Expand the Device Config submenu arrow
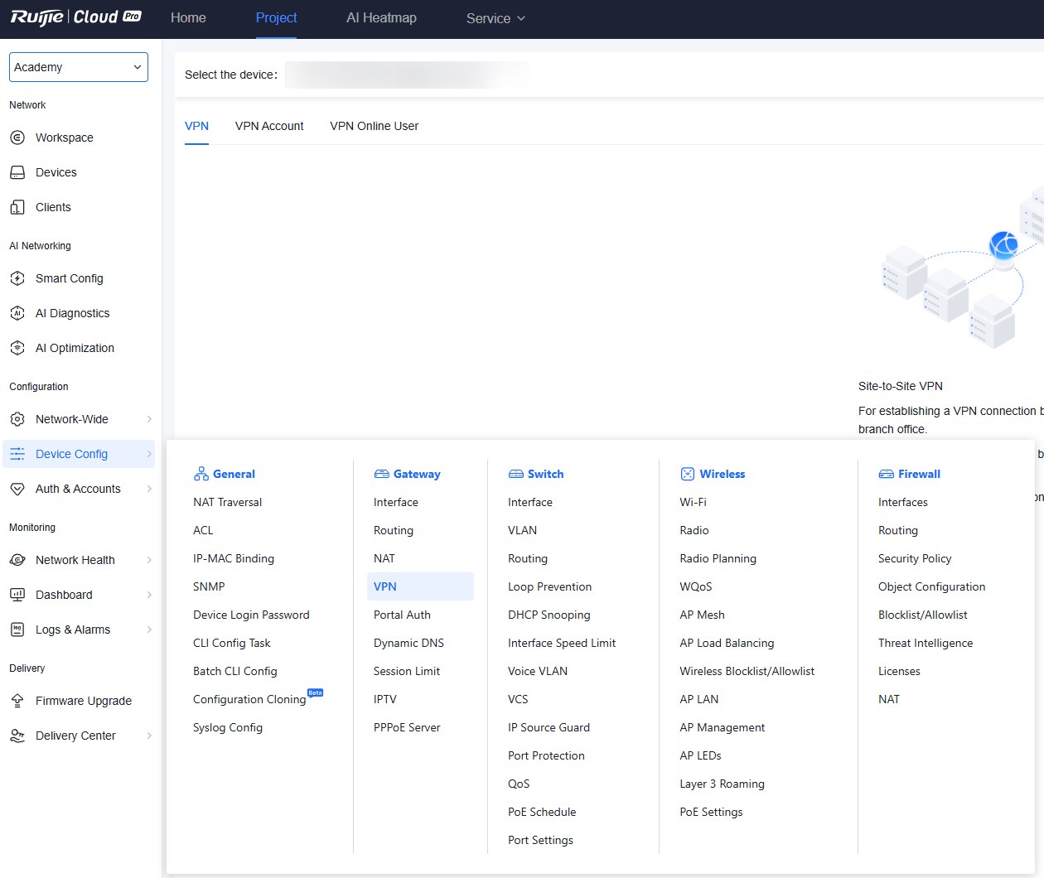Screen dimensions: 1044x878 [x=149, y=454]
